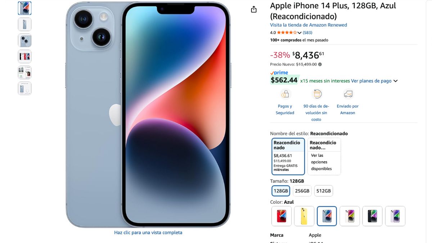
Task: Click the info icon next to Precio Nuevo
Action: coord(320,64)
